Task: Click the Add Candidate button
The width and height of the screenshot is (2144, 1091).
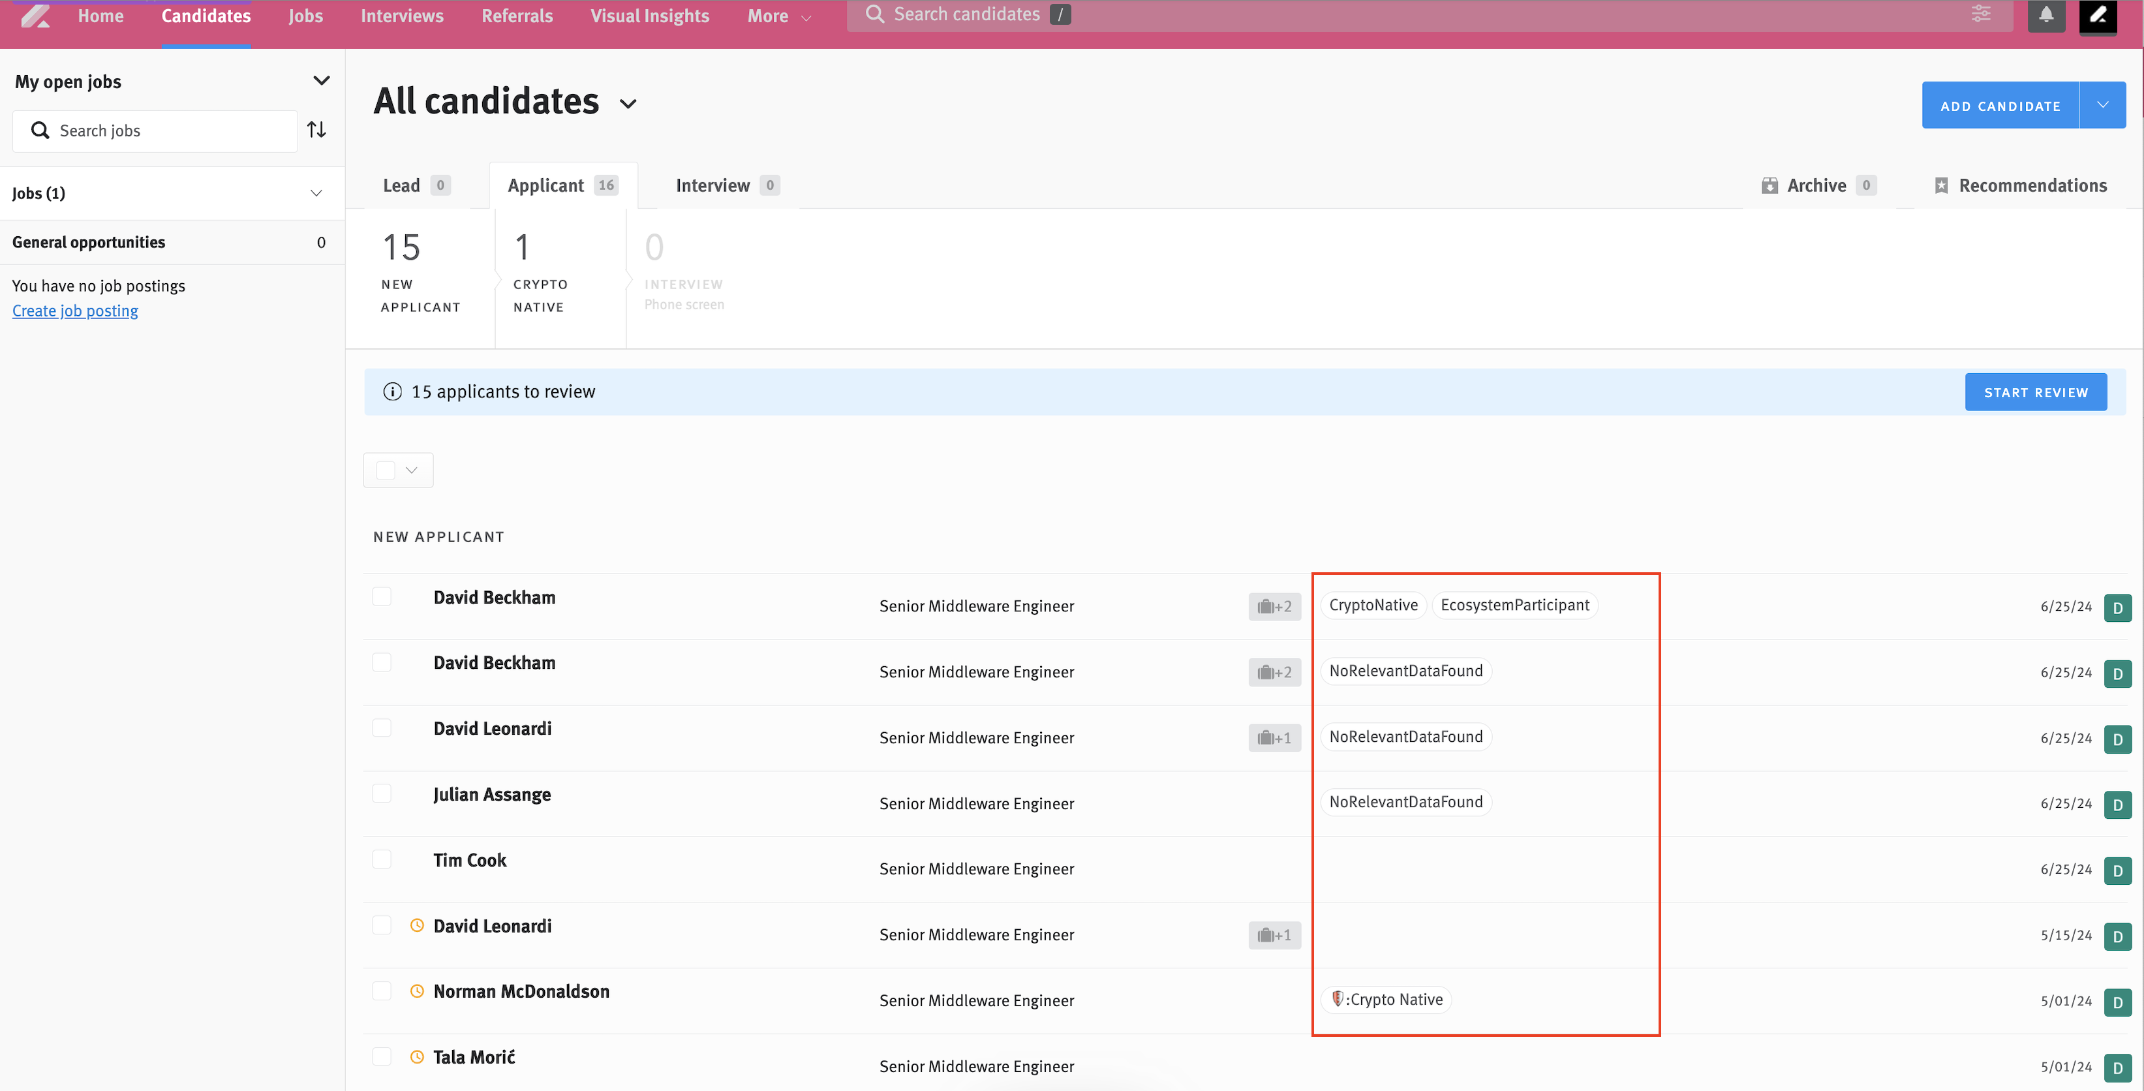Action: click(2000, 105)
